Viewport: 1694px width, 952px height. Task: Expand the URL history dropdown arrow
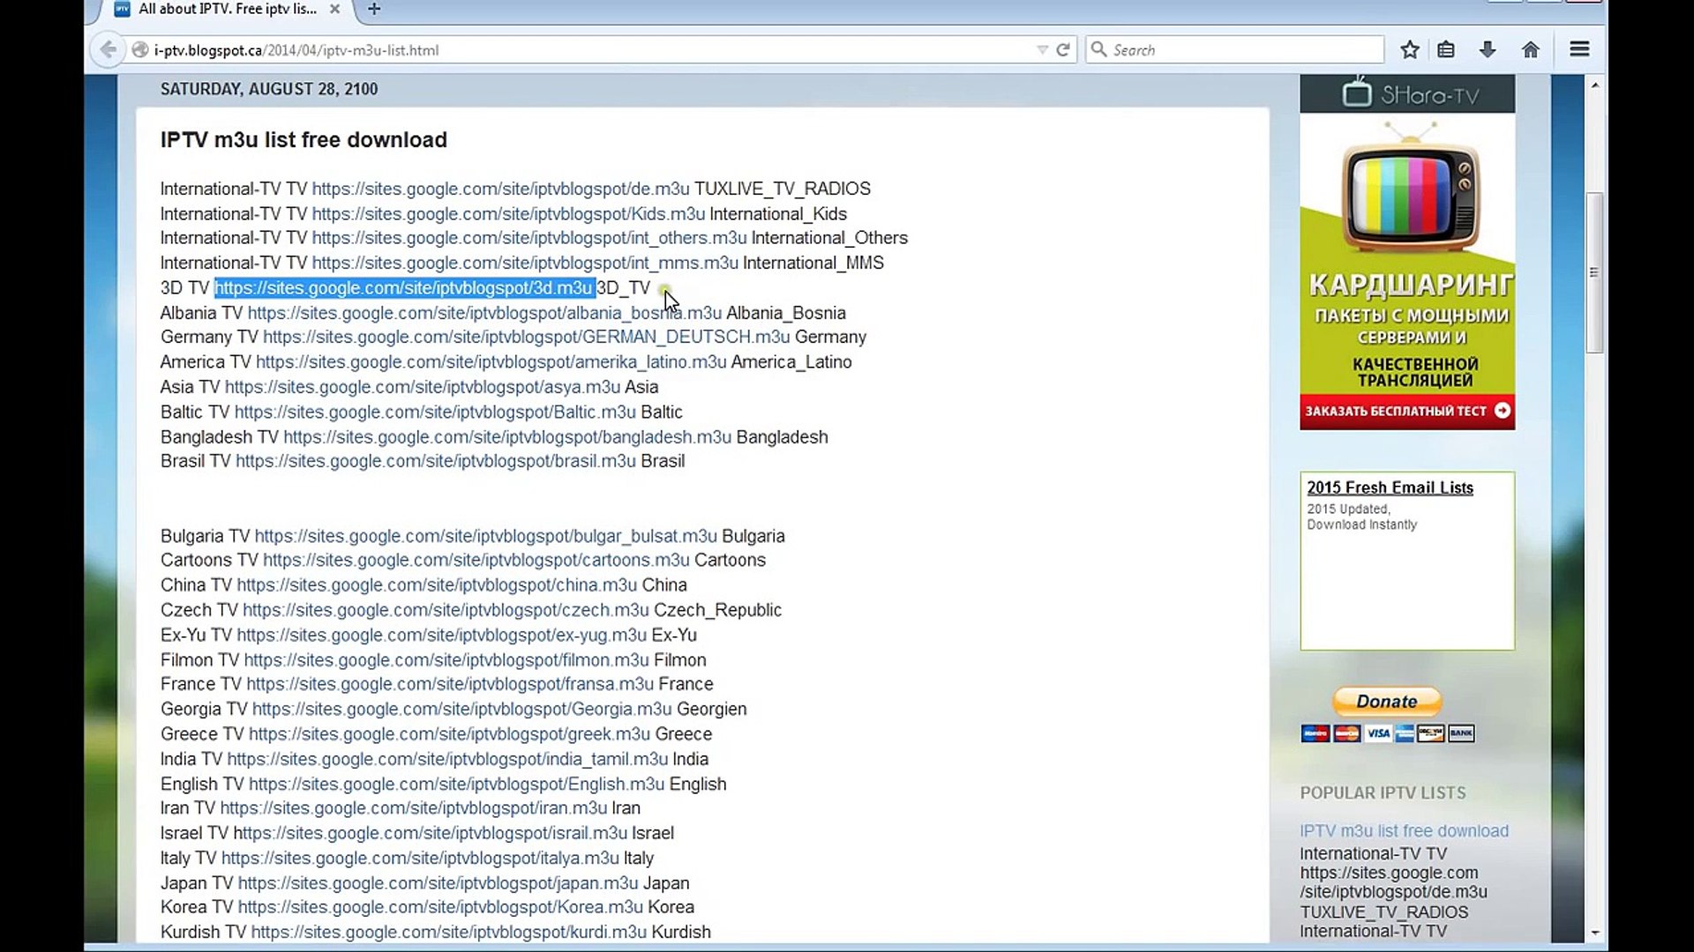1042,50
